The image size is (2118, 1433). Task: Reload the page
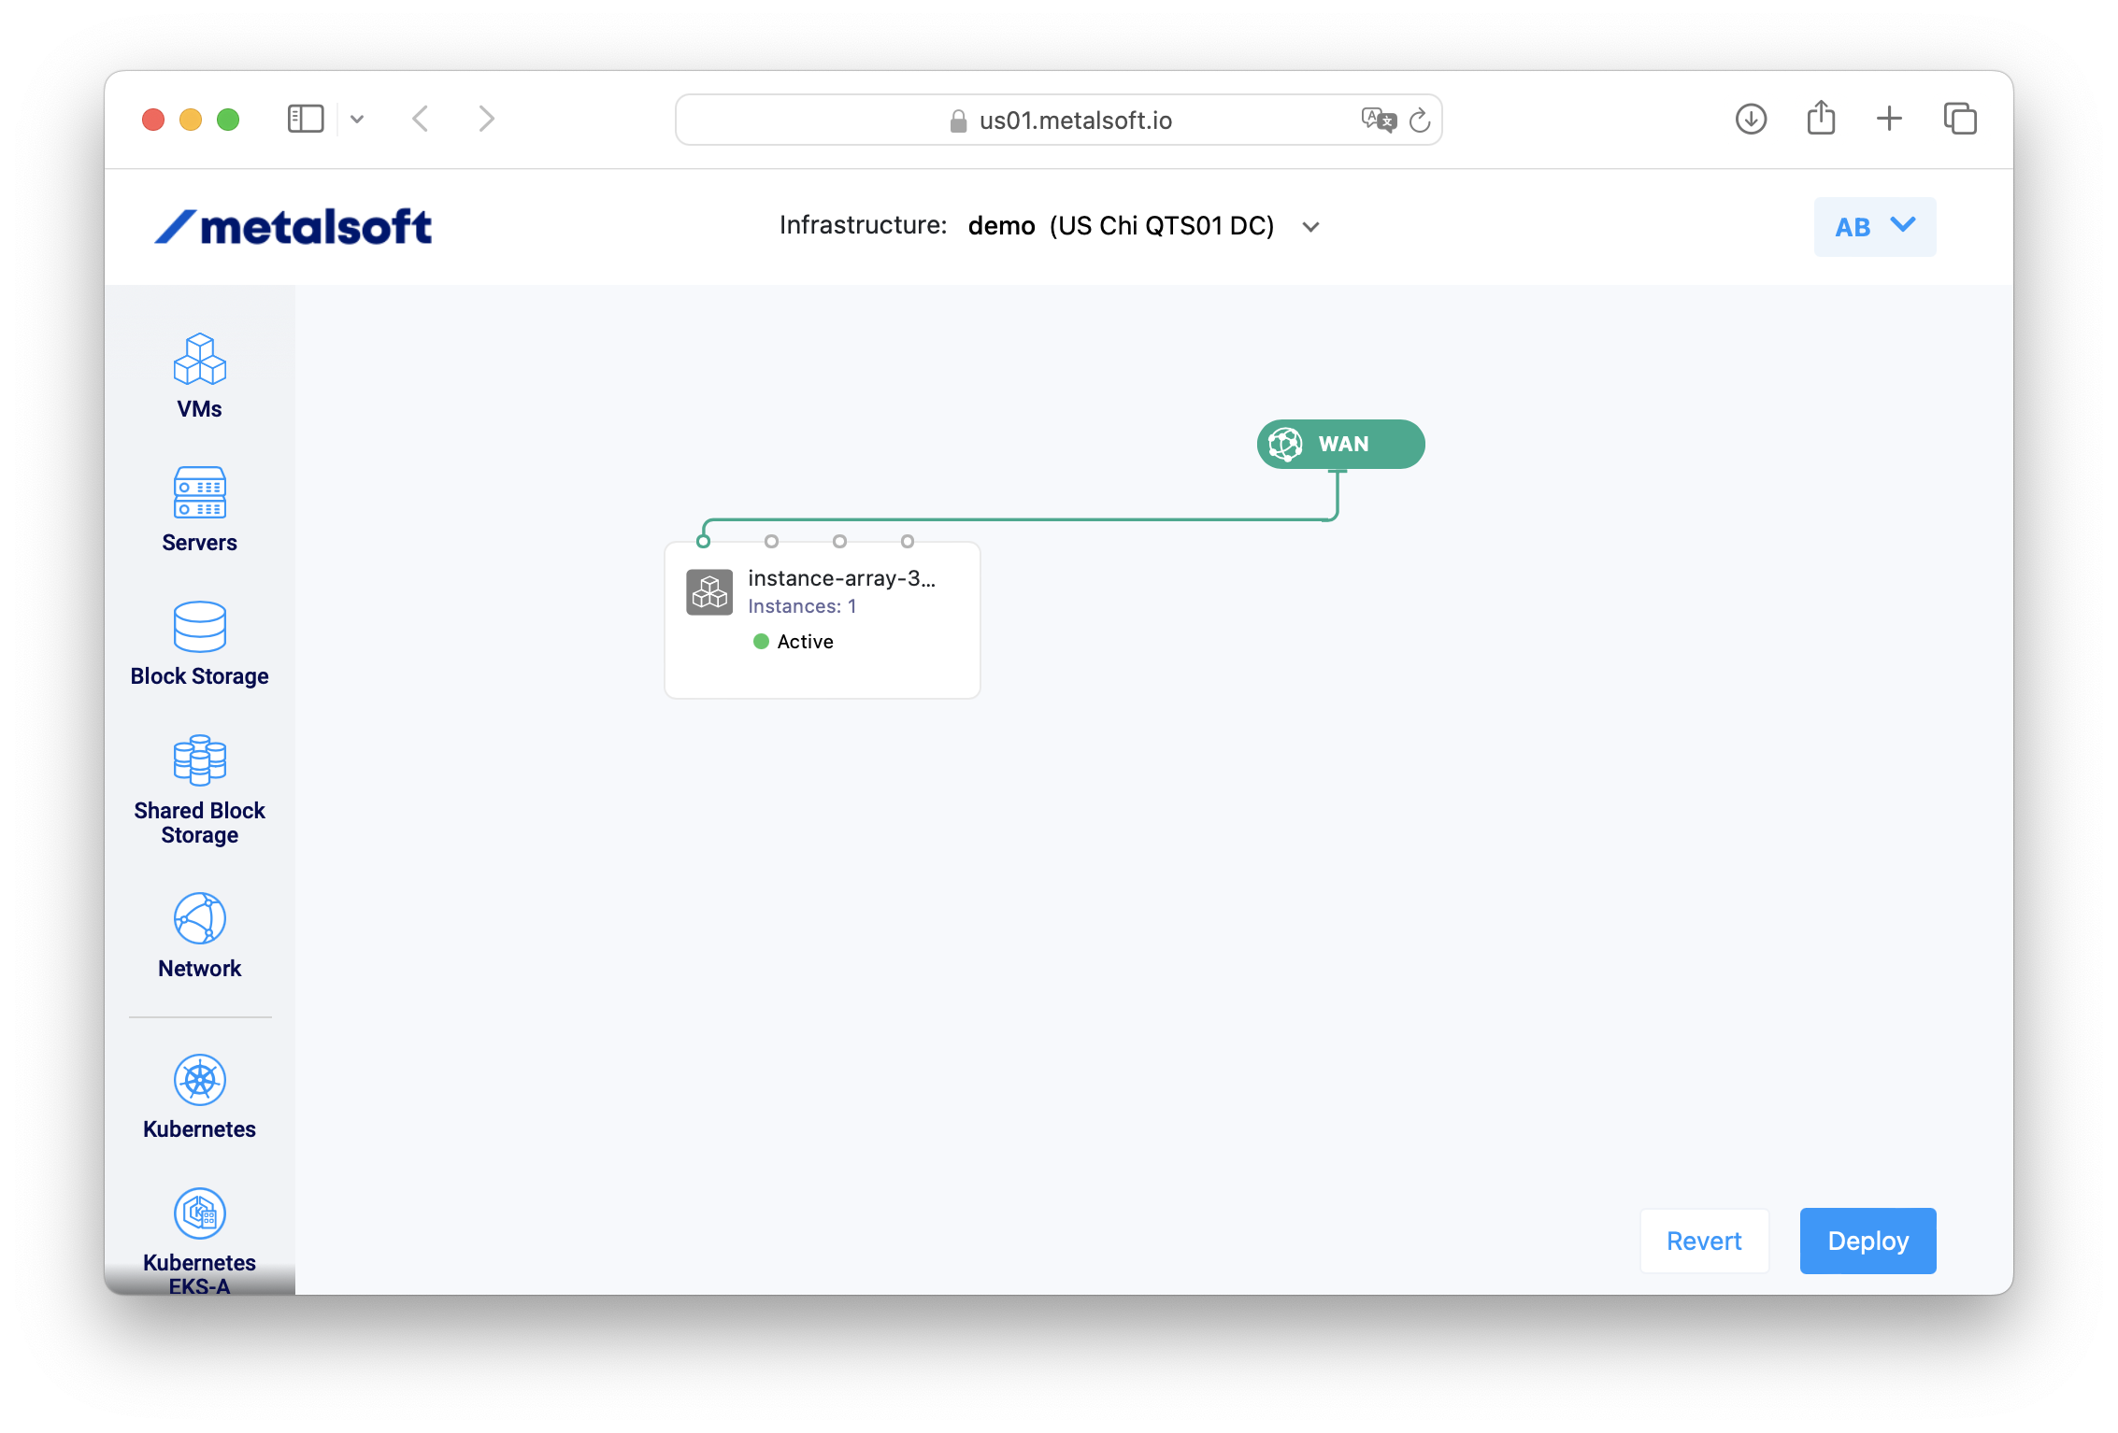click(x=1420, y=120)
